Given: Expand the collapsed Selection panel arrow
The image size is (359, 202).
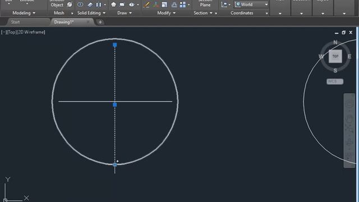Looking at the screenshot, I should pos(301,13).
